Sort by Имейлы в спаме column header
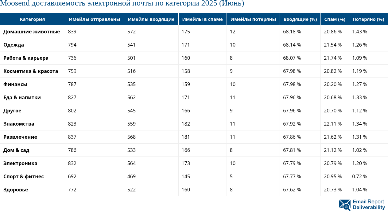This screenshot has height=211, width=388. pyautogui.click(x=203, y=19)
